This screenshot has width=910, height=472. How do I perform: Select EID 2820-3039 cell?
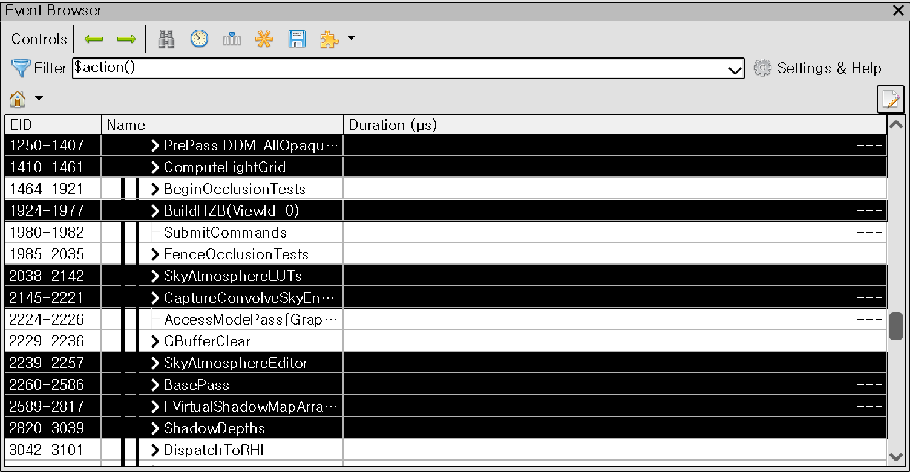point(53,428)
